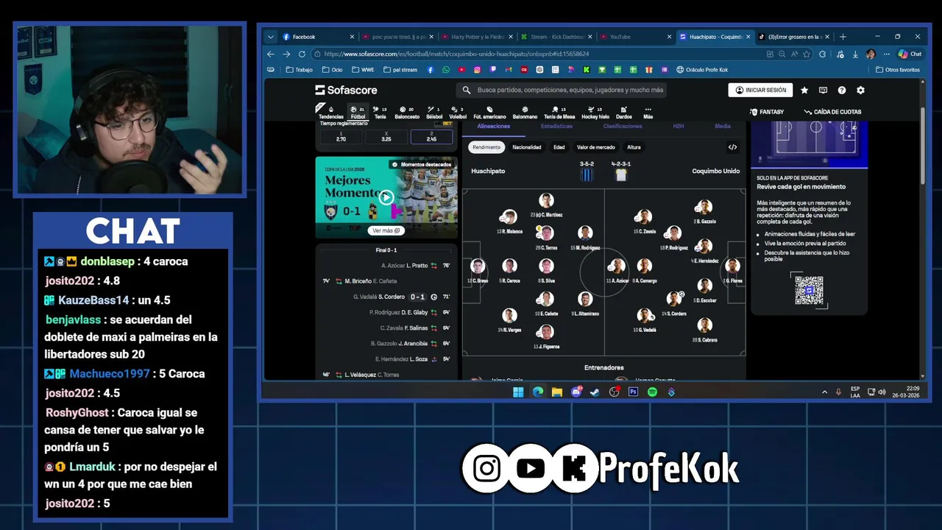This screenshot has height=530, width=942.
Task: Select the Edad lineup filter
Action: click(559, 147)
